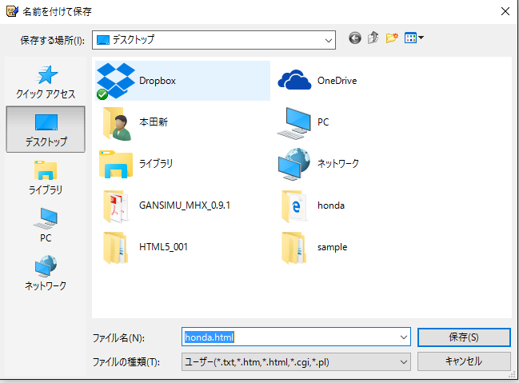This screenshot has width=519, height=383.
Task: Select the GANSIMU_MHX_0.9.1 folder icon
Action: click(x=115, y=206)
